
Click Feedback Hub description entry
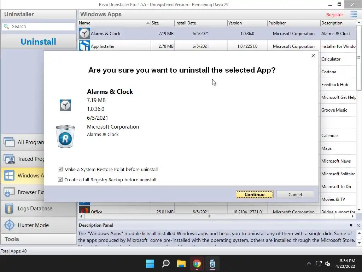coord(334,84)
